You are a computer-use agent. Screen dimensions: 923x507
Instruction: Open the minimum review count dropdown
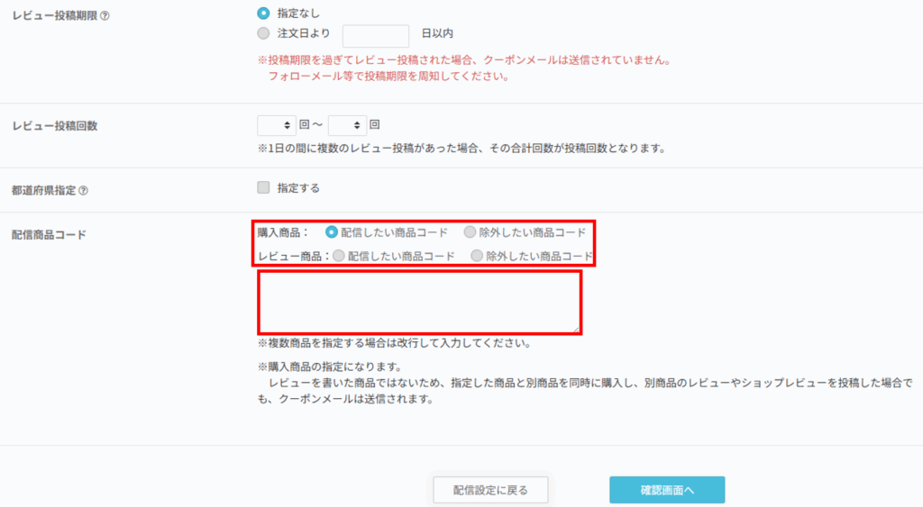(x=277, y=126)
